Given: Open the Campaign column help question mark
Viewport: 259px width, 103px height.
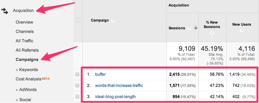Looking at the screenshot, I should (113, 20).
